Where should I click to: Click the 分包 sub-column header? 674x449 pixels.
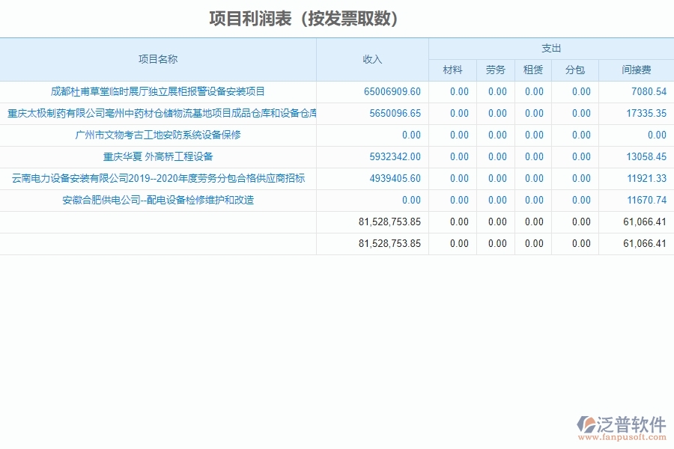573,70
